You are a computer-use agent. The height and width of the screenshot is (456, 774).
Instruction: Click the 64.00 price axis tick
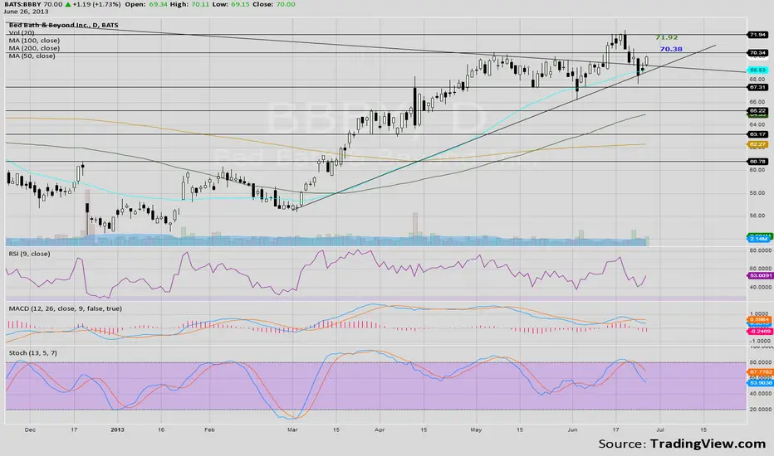(757, 124)
